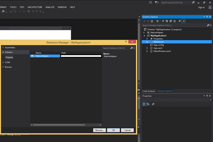
Task: Select the Solution 'WpfApplication1' root node
Action: click(x=164, y=29)
